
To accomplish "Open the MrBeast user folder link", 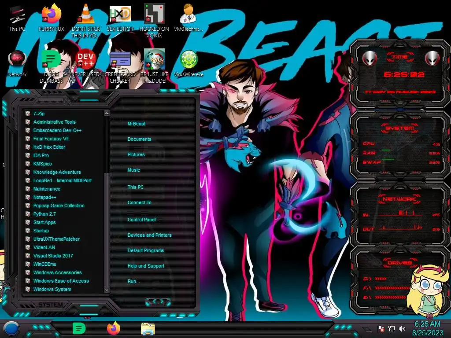I will click(137, 124).
